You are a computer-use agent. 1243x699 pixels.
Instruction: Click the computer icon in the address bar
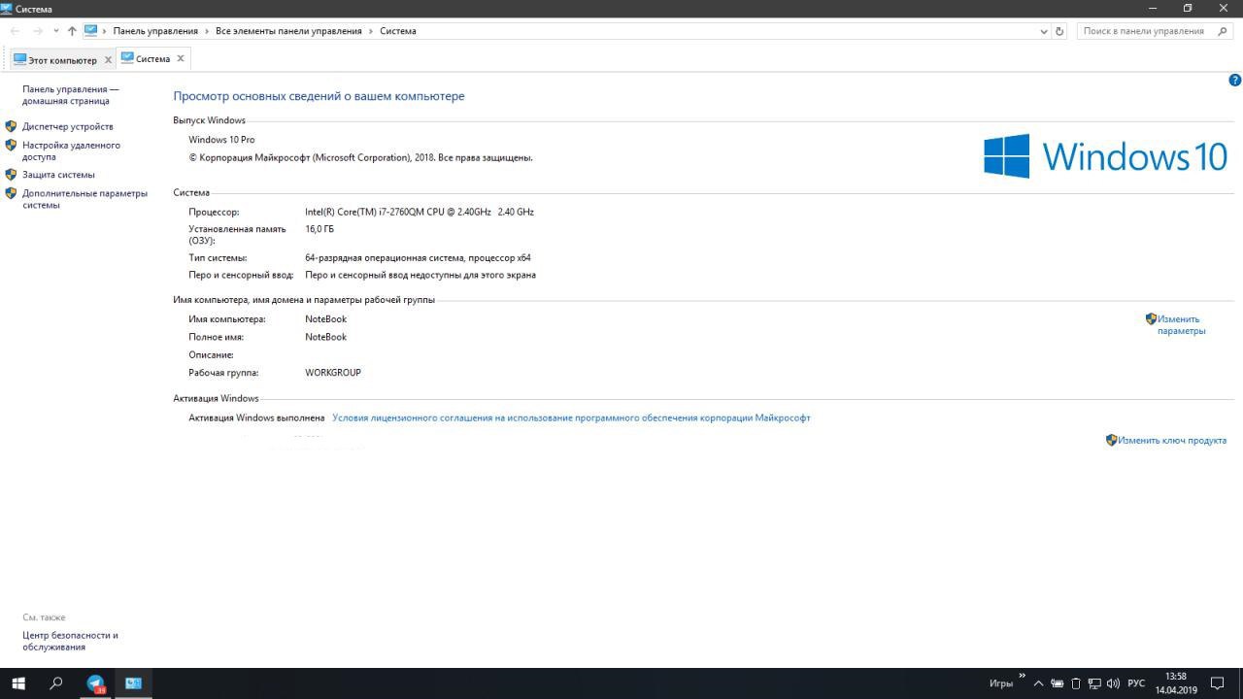[91, 30]
